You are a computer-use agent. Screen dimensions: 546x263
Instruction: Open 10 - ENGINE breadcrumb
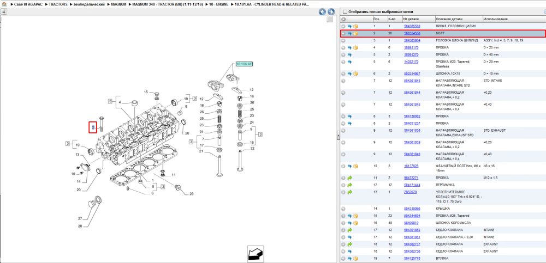(x=219, y=4)
